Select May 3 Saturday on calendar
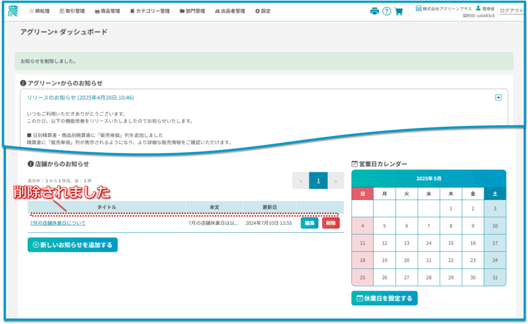This screenshot has height=324, width=528. tap(495, 209)
